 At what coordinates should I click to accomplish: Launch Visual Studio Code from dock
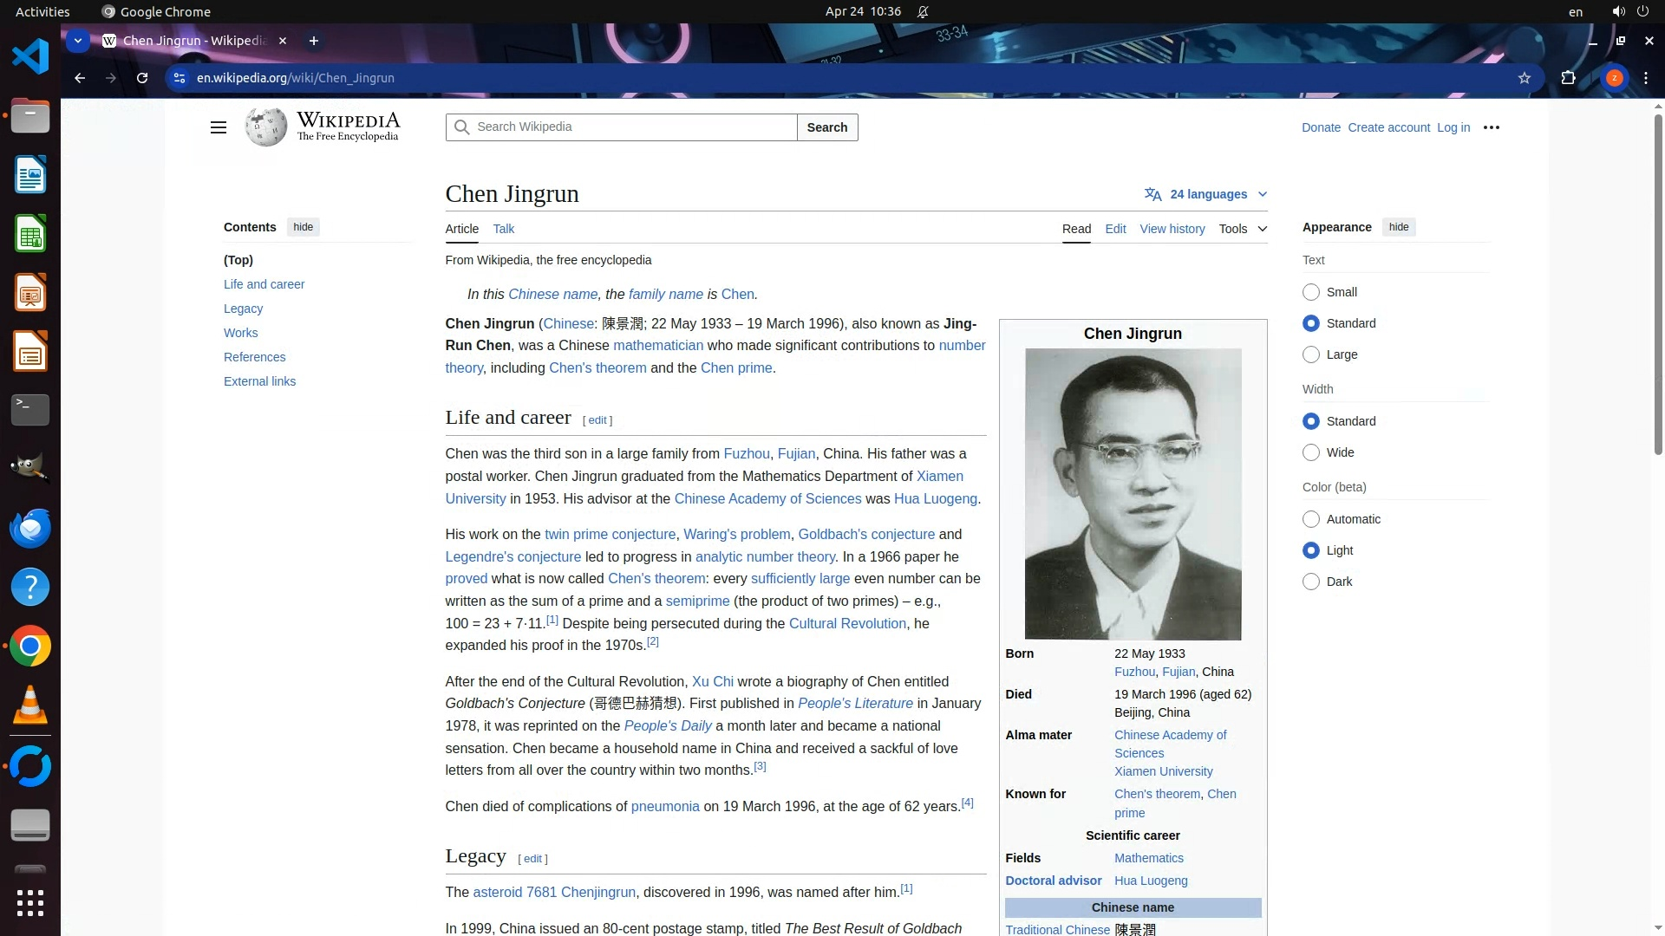[30, 57]
